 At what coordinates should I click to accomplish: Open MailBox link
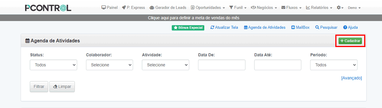[300, 27]
